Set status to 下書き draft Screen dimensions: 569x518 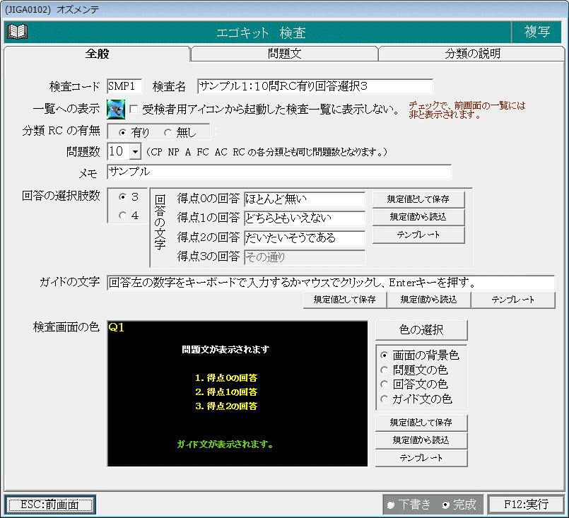[x=390, y=505]
